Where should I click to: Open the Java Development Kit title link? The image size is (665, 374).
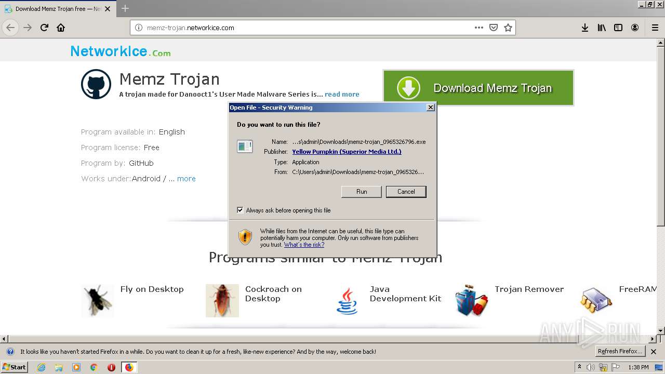pyautogui.click(x=405, y=294)
